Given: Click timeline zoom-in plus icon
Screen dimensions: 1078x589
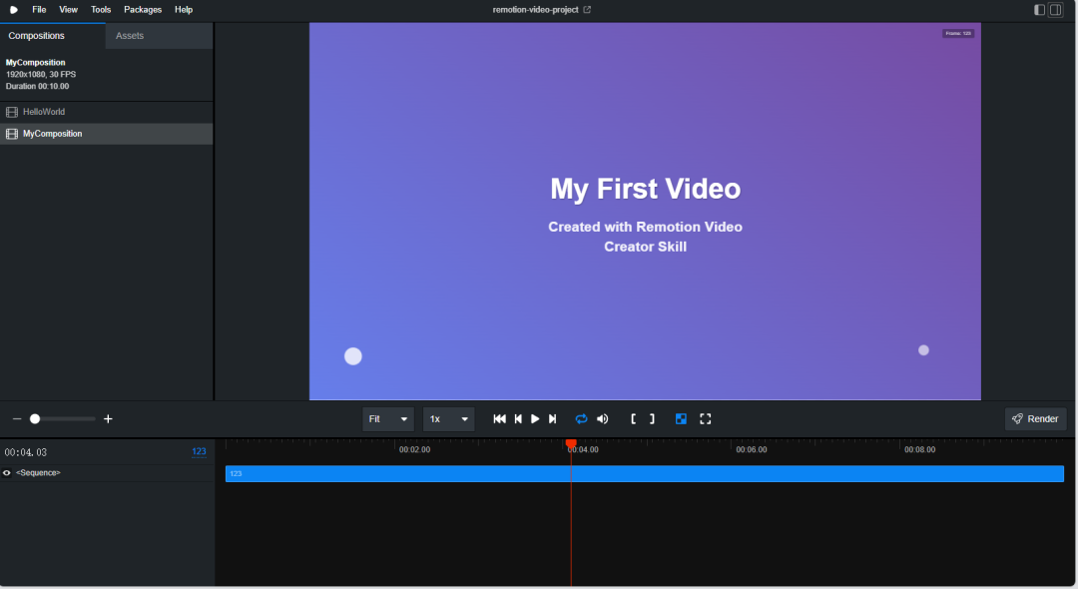Looking at the screenshot, I should [109, 419].
